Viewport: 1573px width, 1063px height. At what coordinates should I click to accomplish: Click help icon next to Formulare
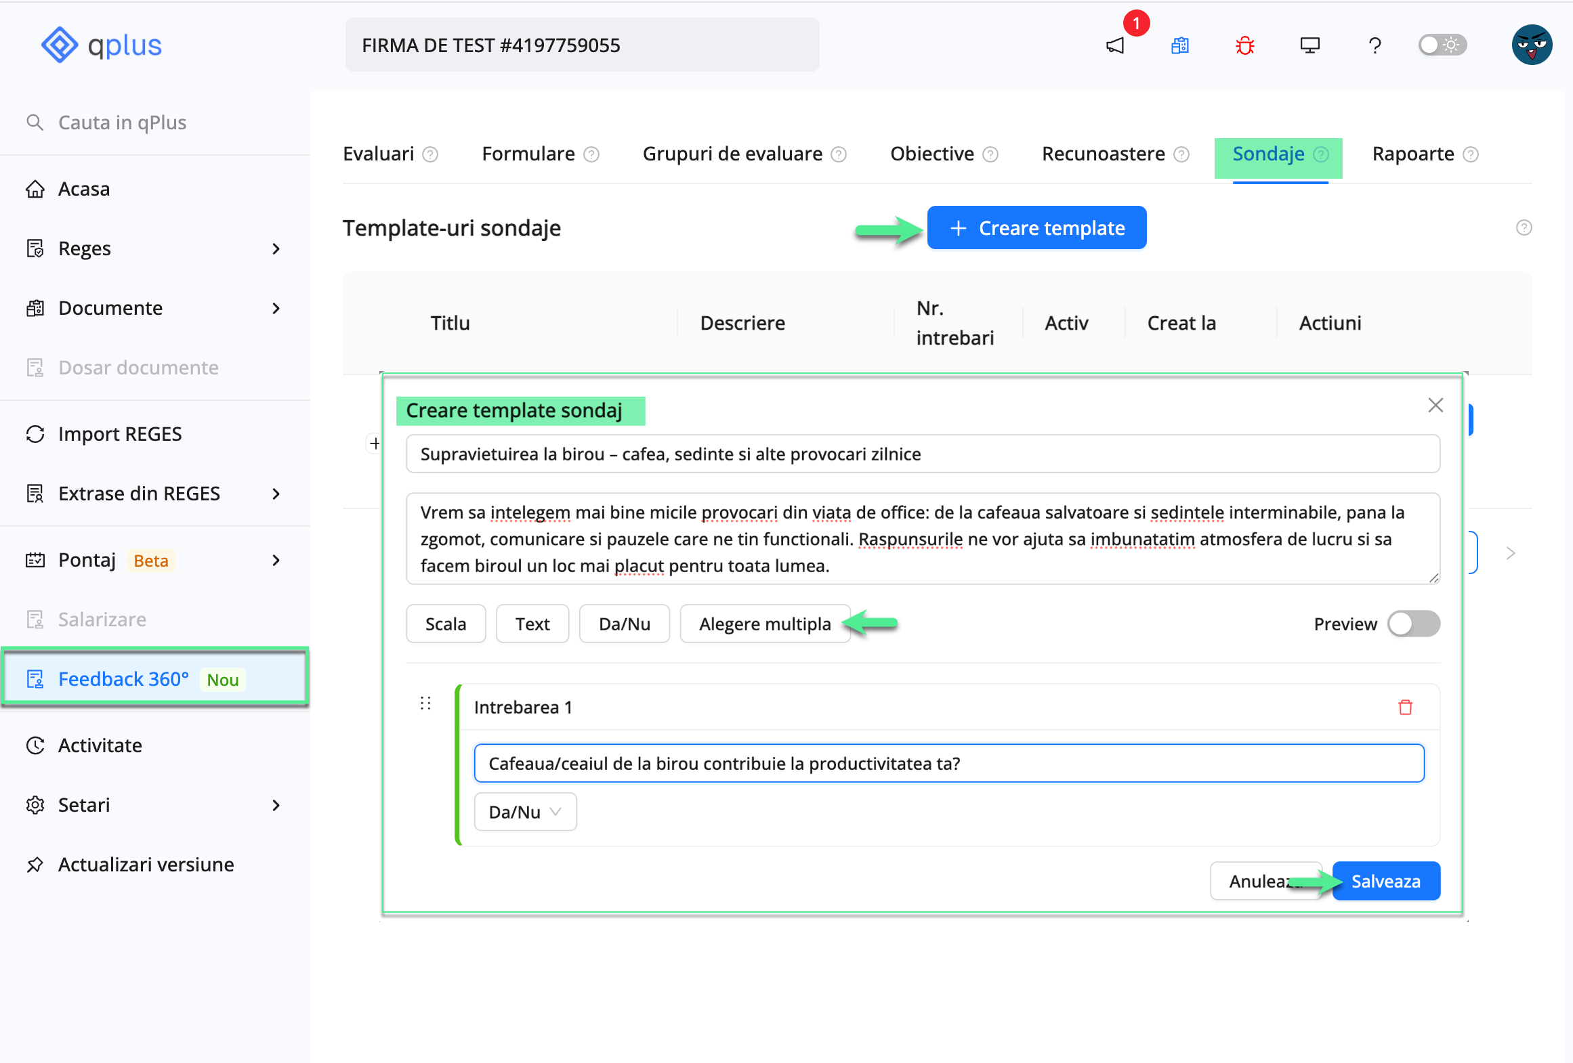591,155
